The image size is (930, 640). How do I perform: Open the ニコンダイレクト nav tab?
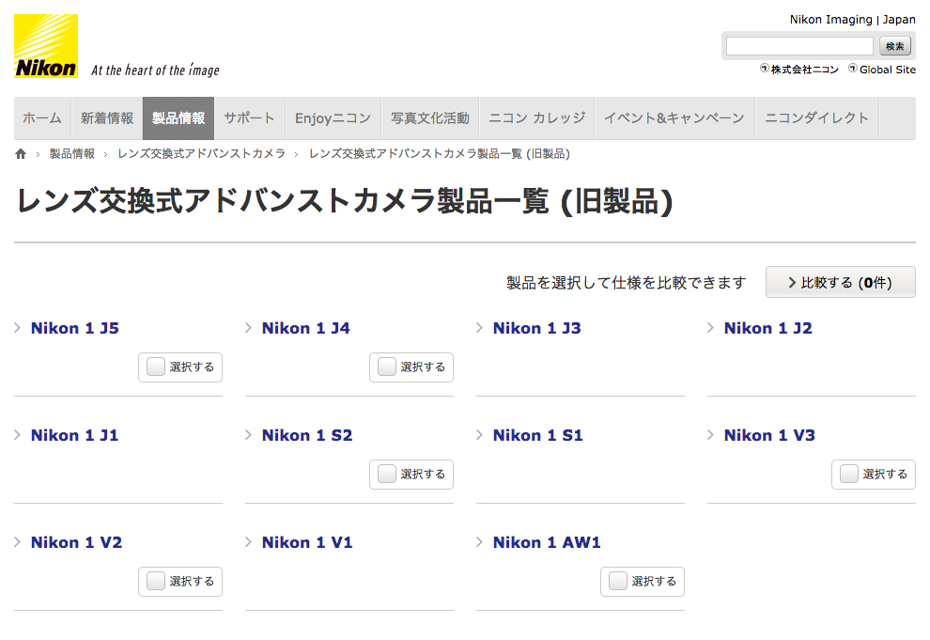click(x=816, y=118)
